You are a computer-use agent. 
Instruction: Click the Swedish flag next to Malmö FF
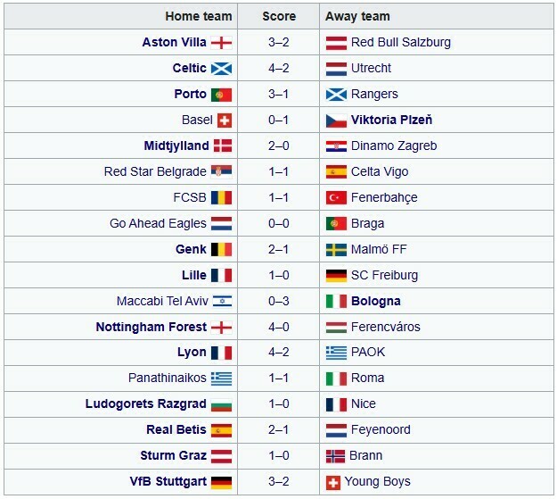[x=336, y=250]
